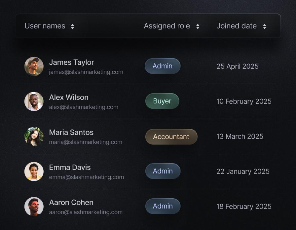Click the maria@slashmarketing.com email address
The width and height of the screenshot is (296, 230).
click(86, 142)
